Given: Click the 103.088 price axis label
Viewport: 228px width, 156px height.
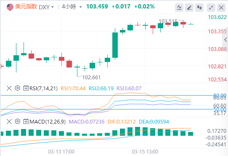Looking at the screenshot, I should pos(217,49).
